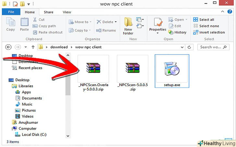Click Open in the Open group
The image size is (236, 147).
[178, 19]
